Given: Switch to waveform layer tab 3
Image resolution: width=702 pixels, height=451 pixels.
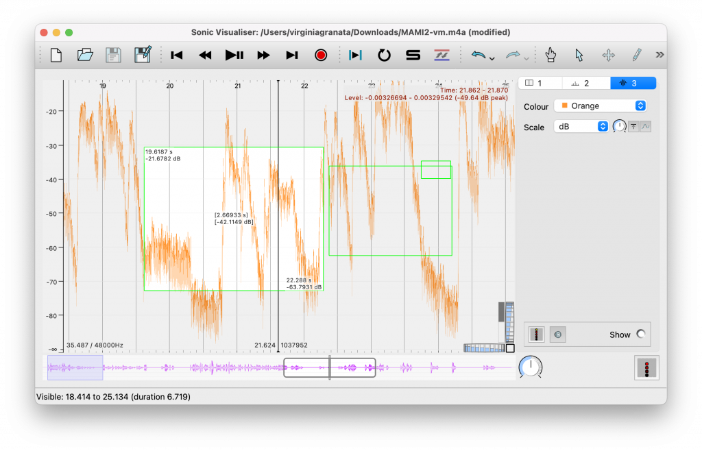Looking at the screenshot, I should click(633, 83).
